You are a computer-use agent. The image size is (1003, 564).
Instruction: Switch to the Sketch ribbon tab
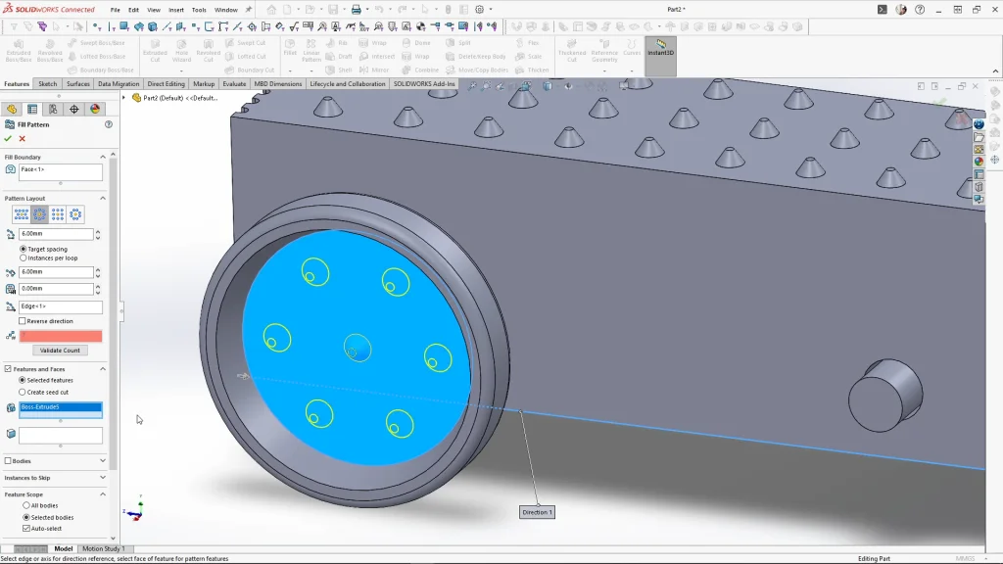[x=47, y=84]
